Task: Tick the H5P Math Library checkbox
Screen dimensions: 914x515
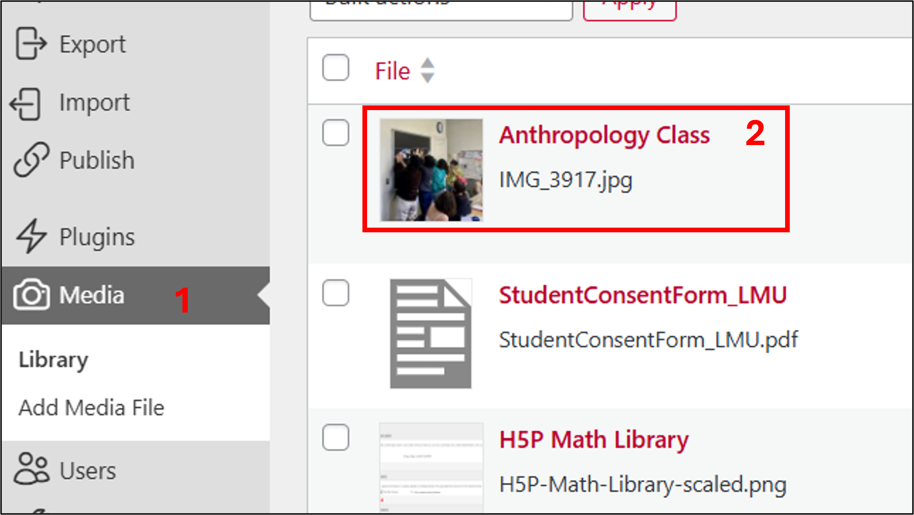Action: coord(335,437)
